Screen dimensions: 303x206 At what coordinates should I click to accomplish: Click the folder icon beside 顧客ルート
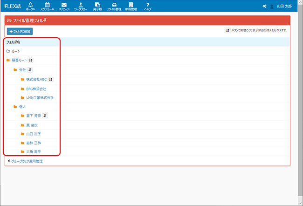click(8, 60)
